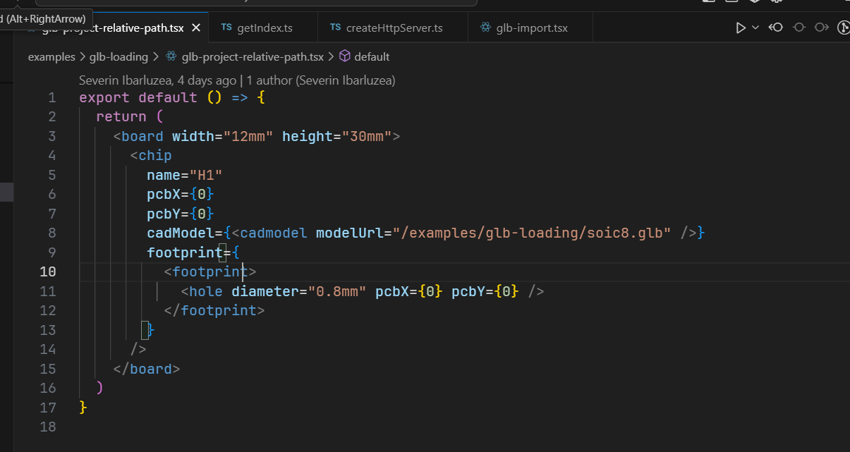The image size is (850, 452).
Task: Click the "Severin Ibarluzea, 4 days ago" blame link
Action: tap(157, 80)
